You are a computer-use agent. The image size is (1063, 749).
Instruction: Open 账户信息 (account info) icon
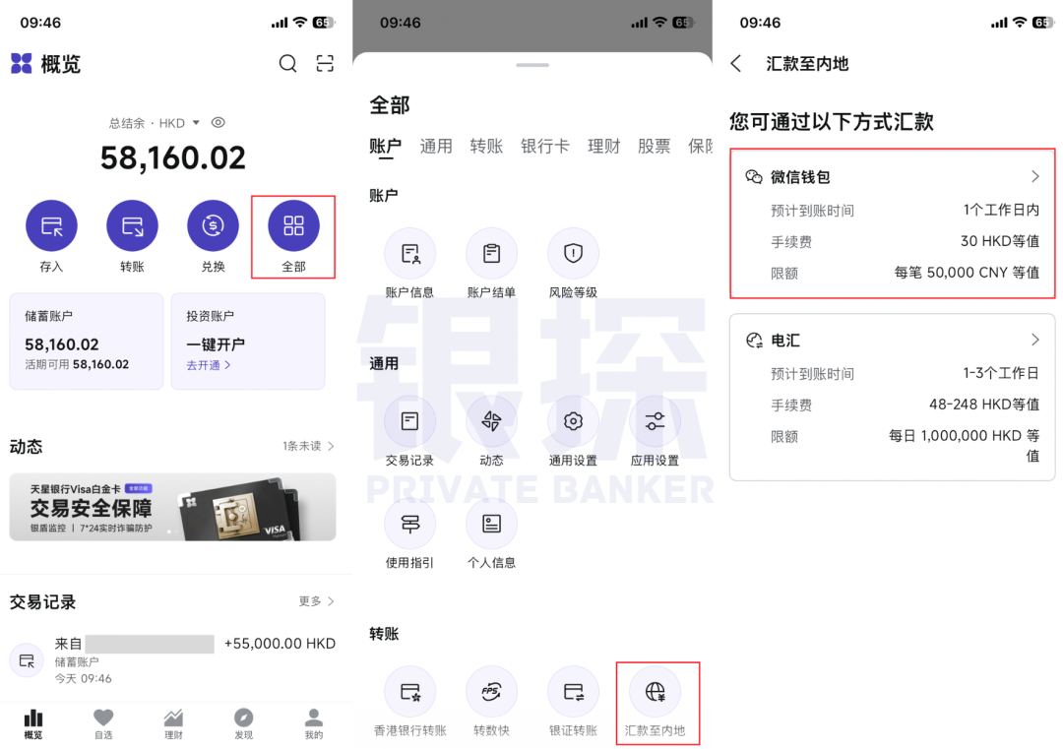pyautogui.click(x=410, y=253)
